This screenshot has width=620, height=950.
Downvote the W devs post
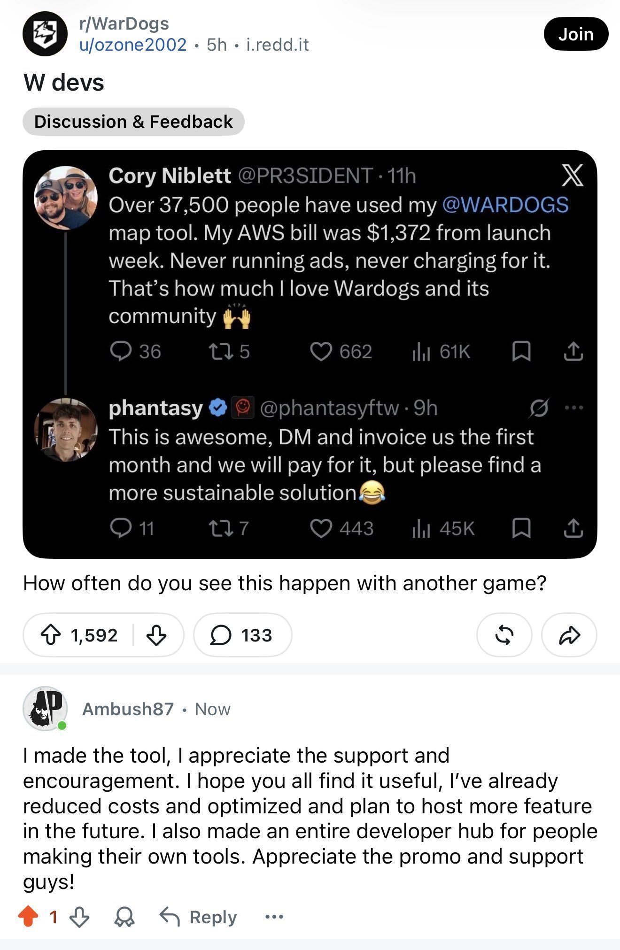point(156,635)
